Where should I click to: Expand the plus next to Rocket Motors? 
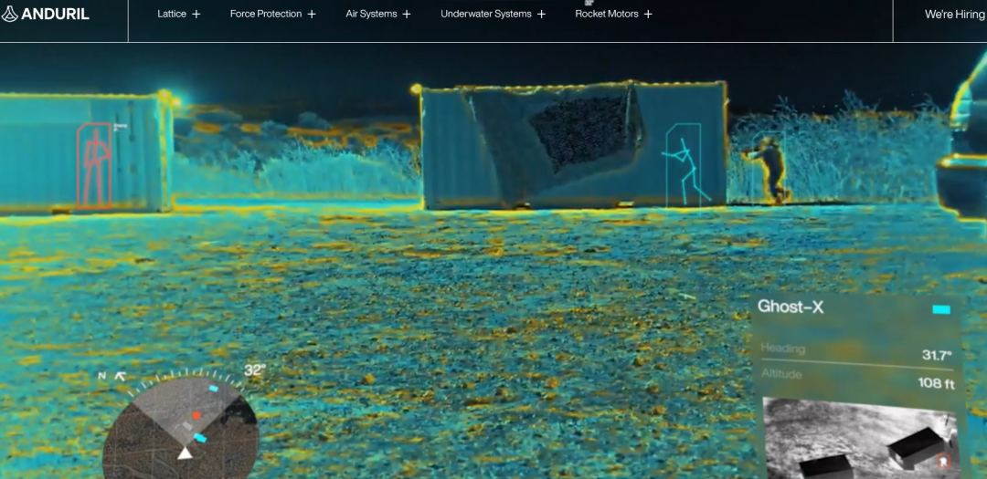(x=648, y=14)
